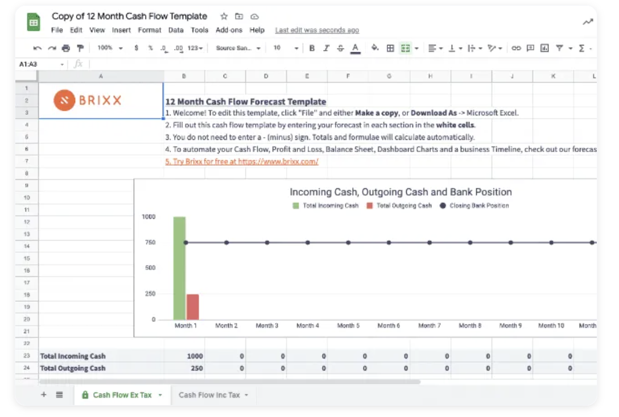Viewport: 619px width, 417px height.
Task: Click the Try Brixx for free link
Action: click(x=242, y=161)
